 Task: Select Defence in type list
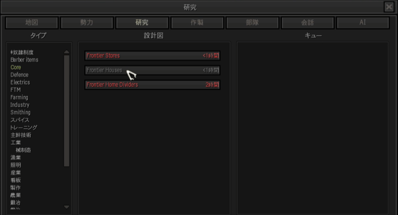point(19,75)
